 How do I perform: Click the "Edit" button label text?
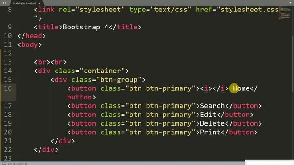tap(208, 115)
